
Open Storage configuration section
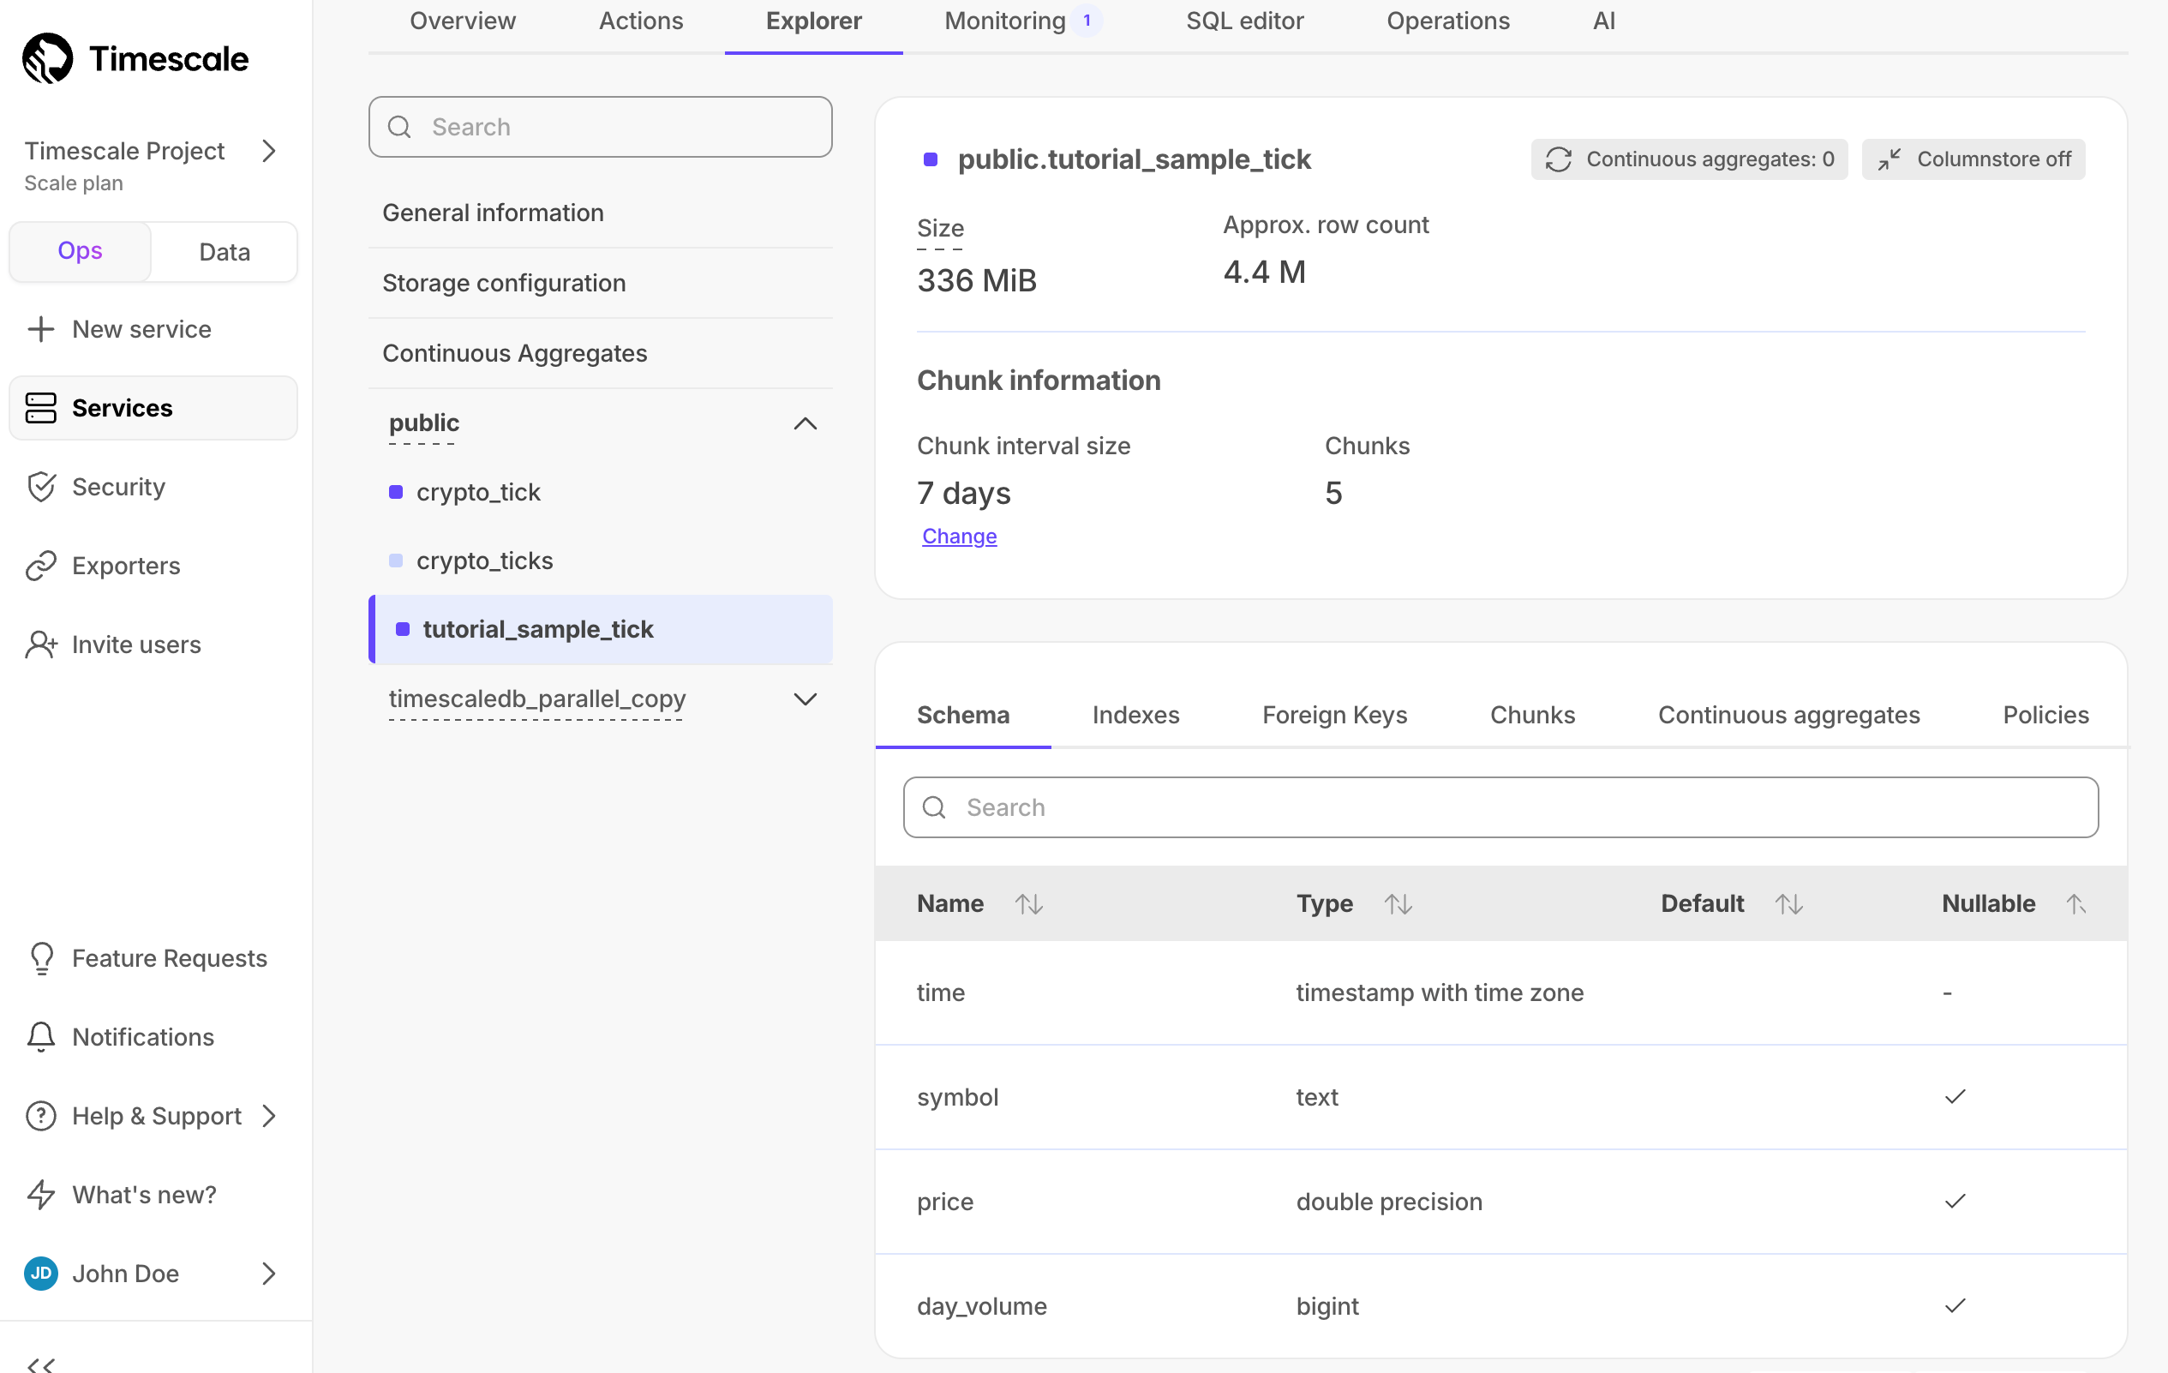pyautogui.click(x=600, y=283)
